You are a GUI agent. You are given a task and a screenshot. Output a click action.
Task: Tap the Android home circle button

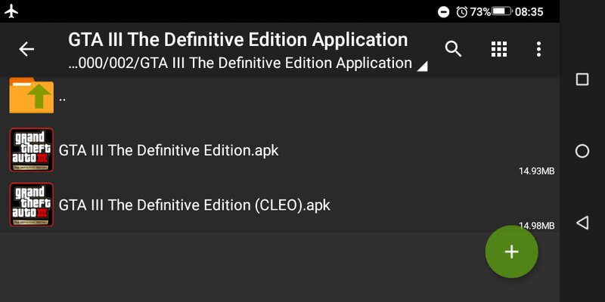click(582, 151)
